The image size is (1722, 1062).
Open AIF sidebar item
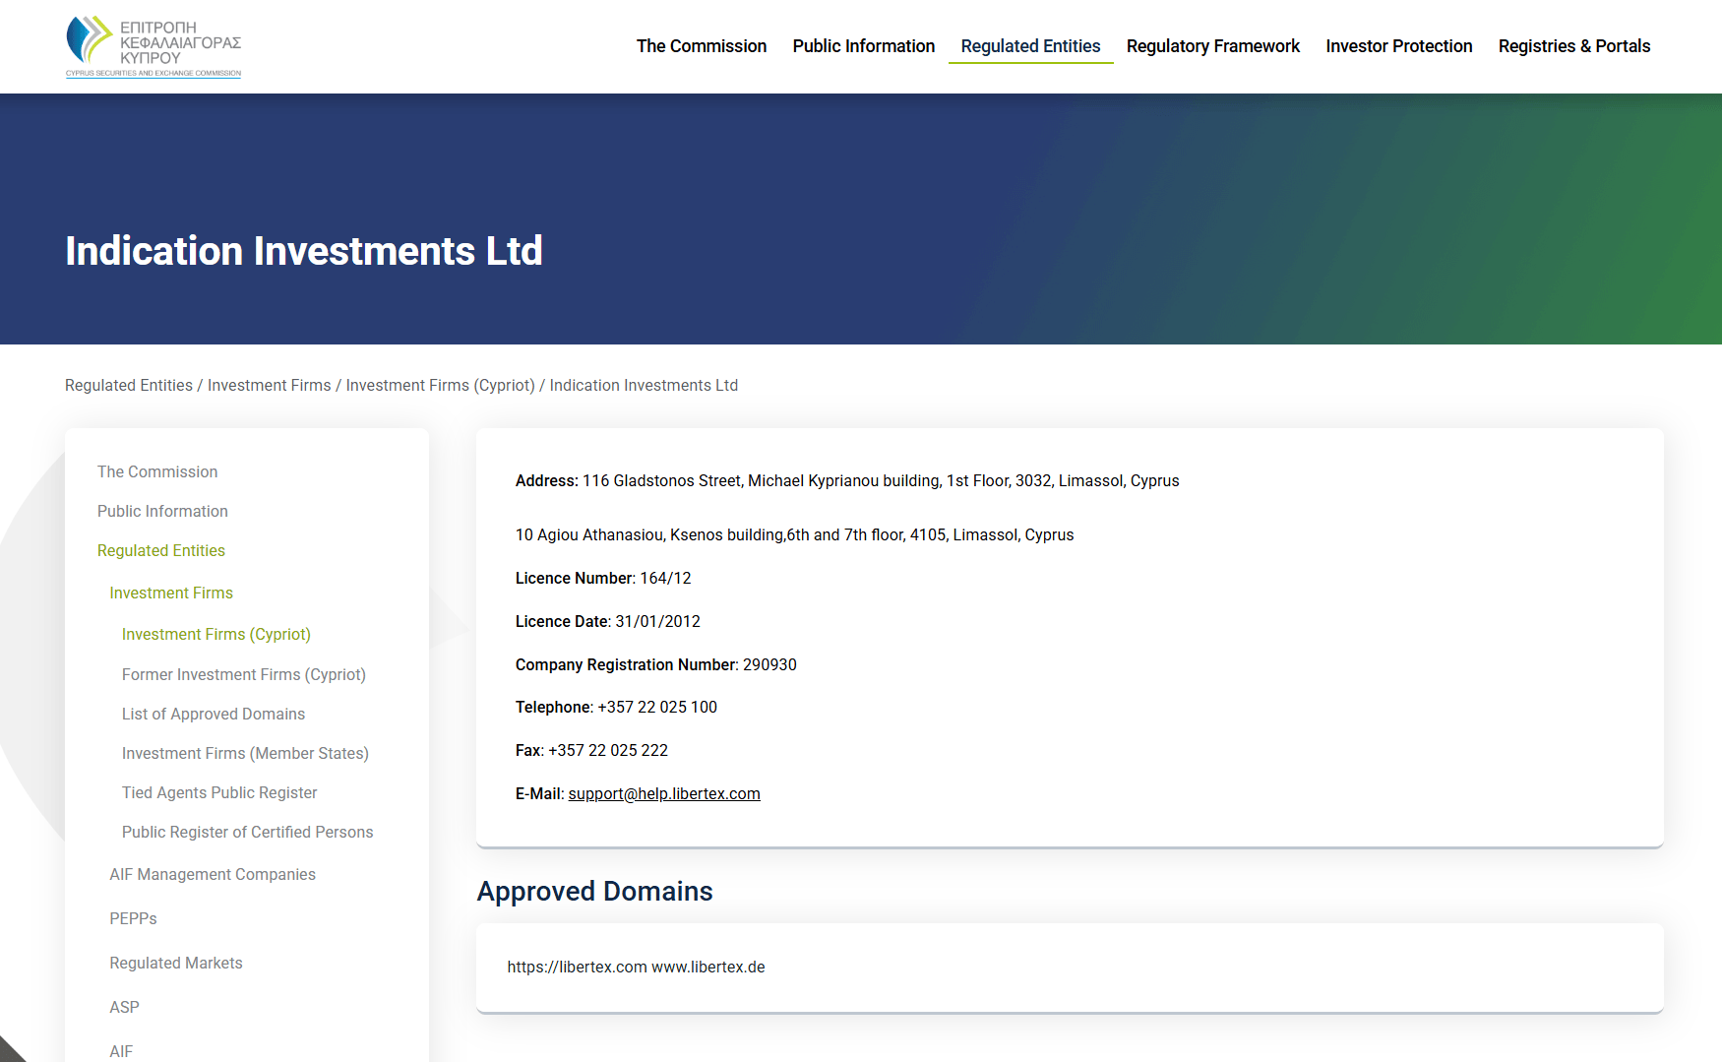point(121,1051)
